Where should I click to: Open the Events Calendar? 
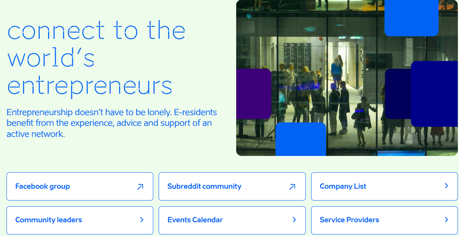coord(232,220)
